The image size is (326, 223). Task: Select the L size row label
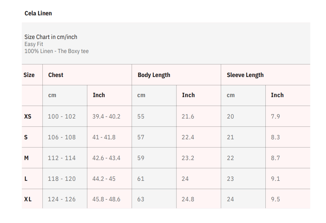pos(26,179)
